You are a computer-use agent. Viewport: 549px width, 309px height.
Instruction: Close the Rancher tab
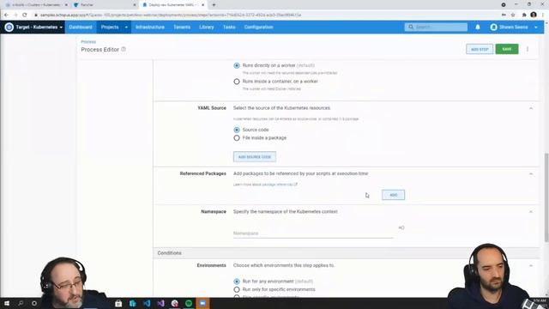(135, 5)
